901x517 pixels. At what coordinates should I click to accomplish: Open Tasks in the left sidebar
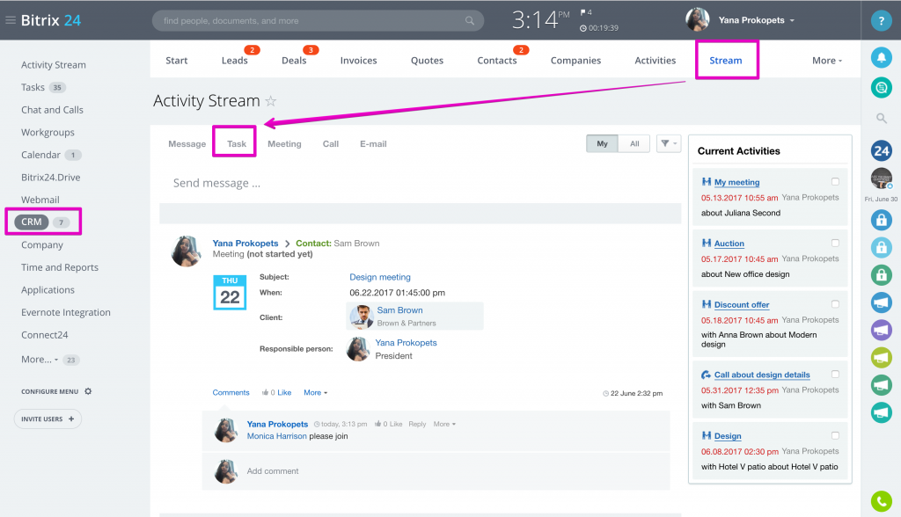pos(33,87)
